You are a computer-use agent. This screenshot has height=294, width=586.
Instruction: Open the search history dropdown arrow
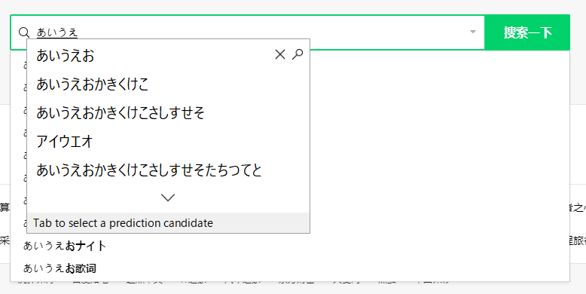click(x=473, y=32)
